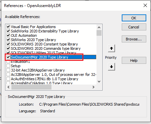Check AcAuthEntities17ENU.tlb 1.0 Type Library checkbox
This screenshot has height=124, width=151.
click(8, 79)
